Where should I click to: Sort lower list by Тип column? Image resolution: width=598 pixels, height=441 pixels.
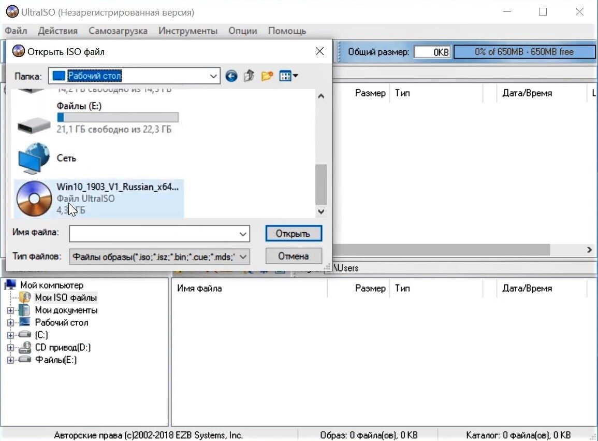(x=436, y=288)
